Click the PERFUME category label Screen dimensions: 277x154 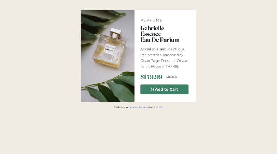pos(151,20)
